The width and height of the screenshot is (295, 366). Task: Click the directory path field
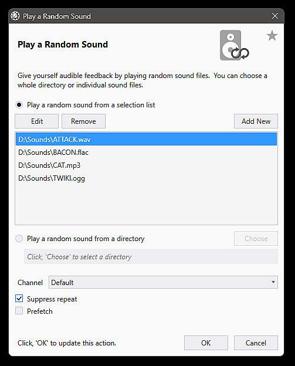(x=151, y=256)
